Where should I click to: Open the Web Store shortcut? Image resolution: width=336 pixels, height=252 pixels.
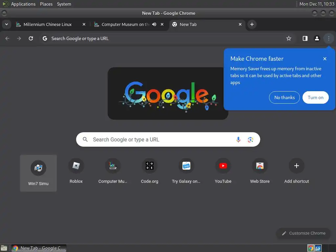point(260,171)
